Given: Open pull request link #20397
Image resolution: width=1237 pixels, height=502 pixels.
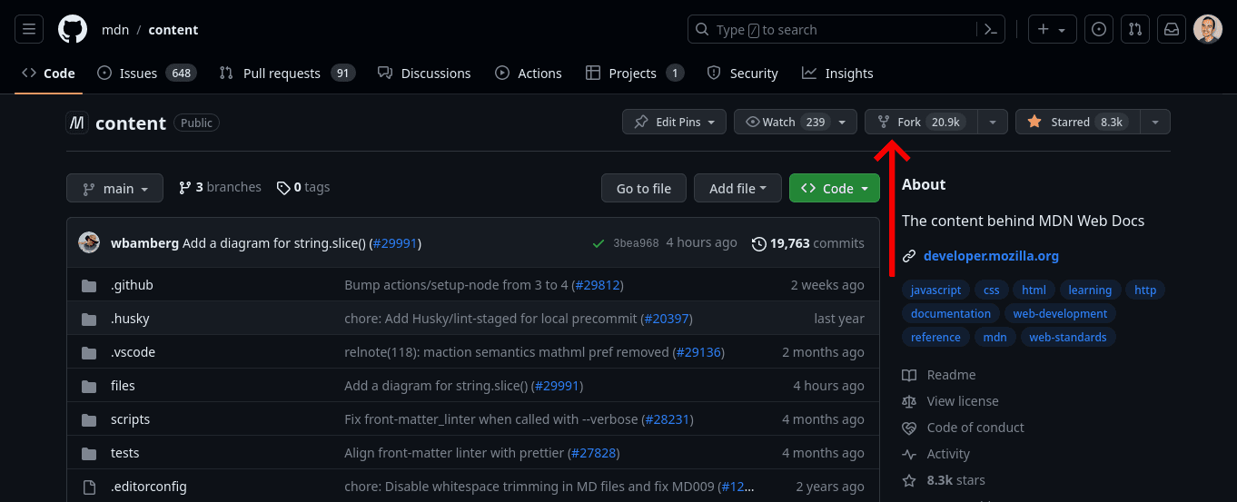Looking at the screenshot, I should click(x=666, y=319).
